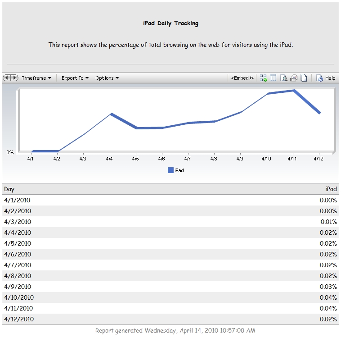Open the Timeframe dropdown menu
Screen dimensions: 341x338
point(36,78)
